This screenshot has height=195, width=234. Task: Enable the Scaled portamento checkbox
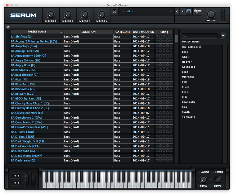[x=213, y=172]
